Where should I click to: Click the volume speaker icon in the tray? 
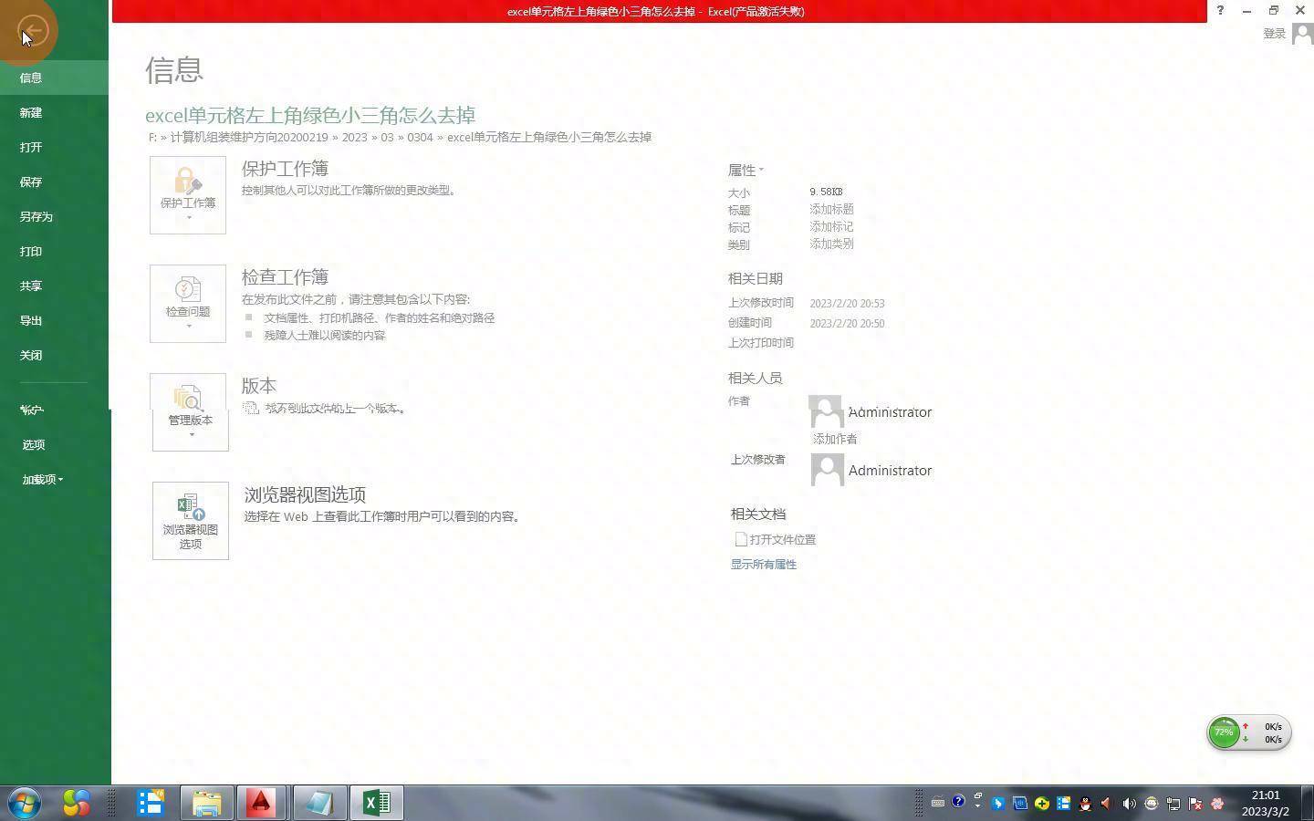(x=1129, y=804)
